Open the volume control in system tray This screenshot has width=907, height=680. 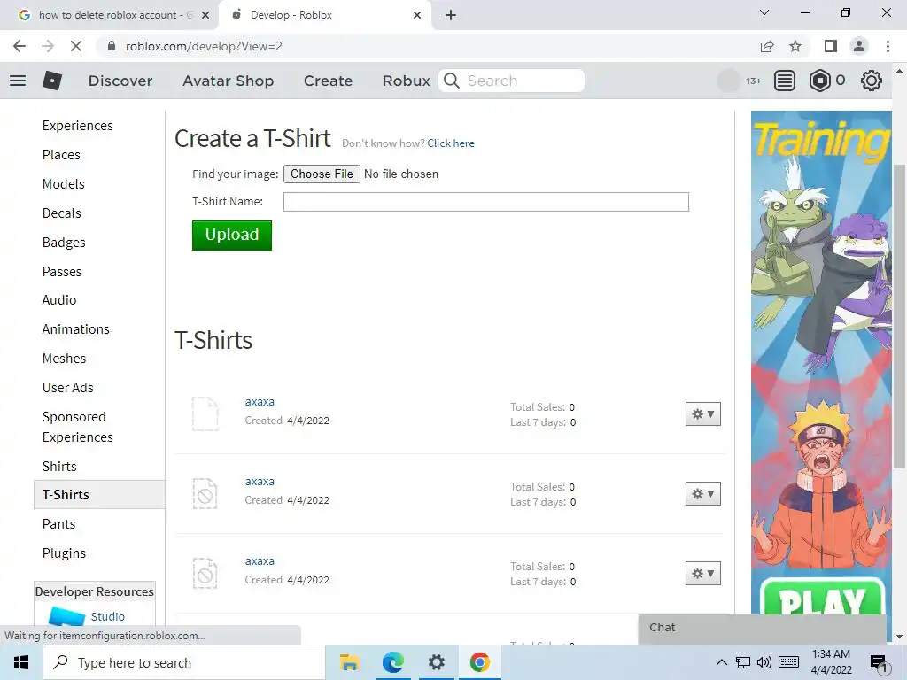(764, 662)
